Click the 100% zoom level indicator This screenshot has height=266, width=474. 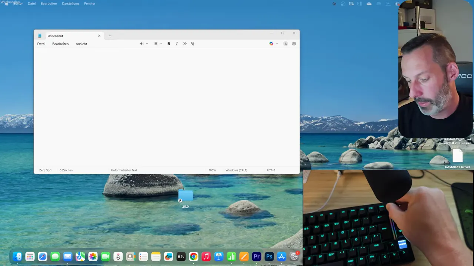click(x=212, y=170)
